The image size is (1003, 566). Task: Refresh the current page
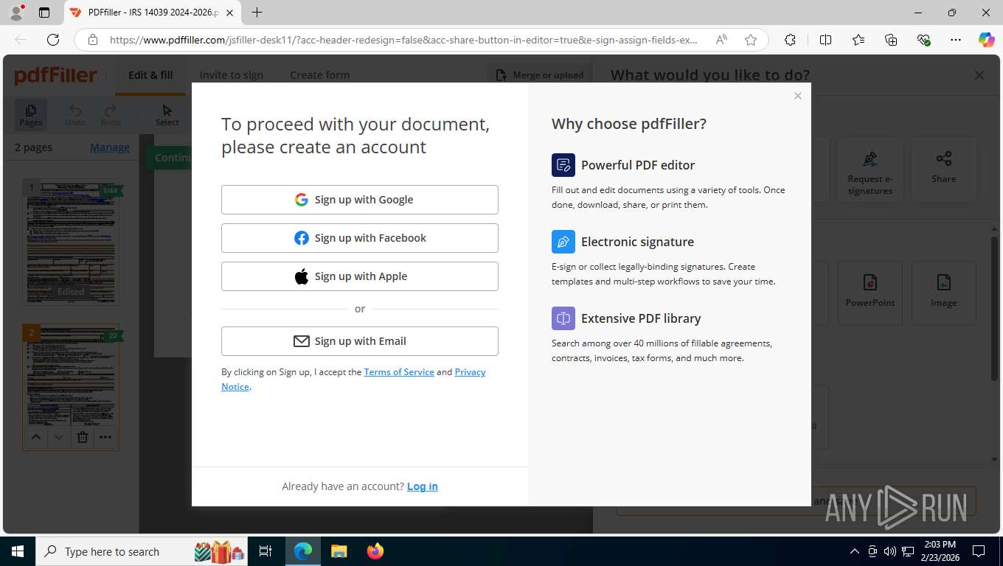point(53,40)
